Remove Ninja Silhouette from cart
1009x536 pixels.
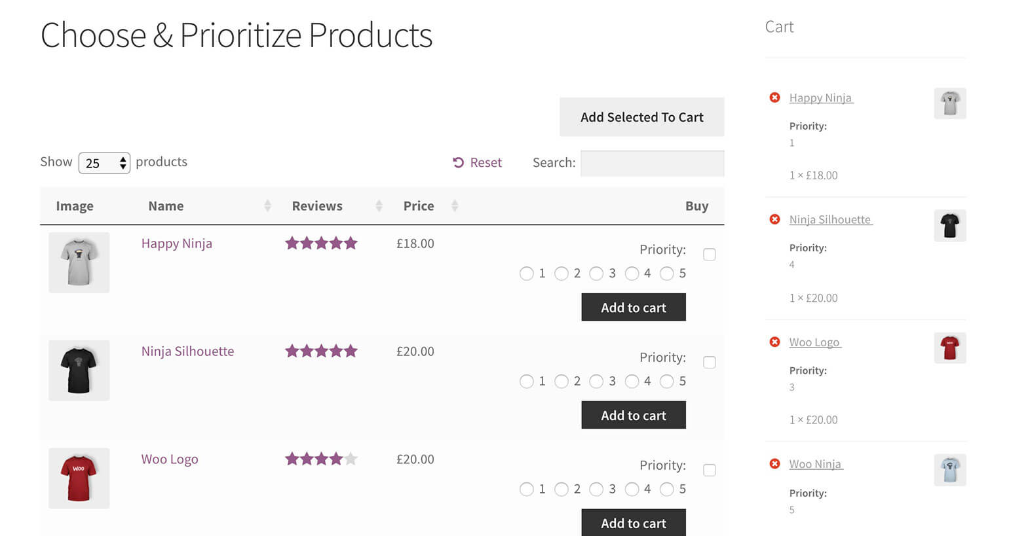coord(774,219)
